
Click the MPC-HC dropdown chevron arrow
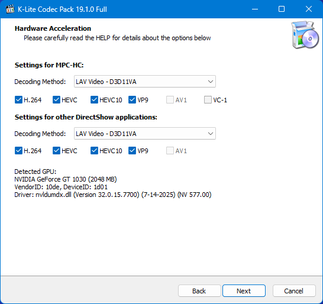211,82
